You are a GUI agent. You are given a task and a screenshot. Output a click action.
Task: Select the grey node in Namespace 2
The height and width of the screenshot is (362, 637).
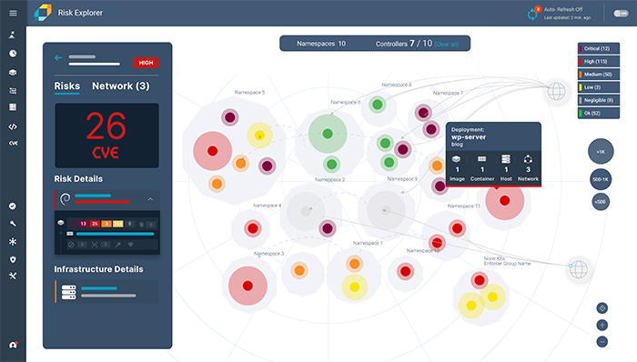[306, 211]
